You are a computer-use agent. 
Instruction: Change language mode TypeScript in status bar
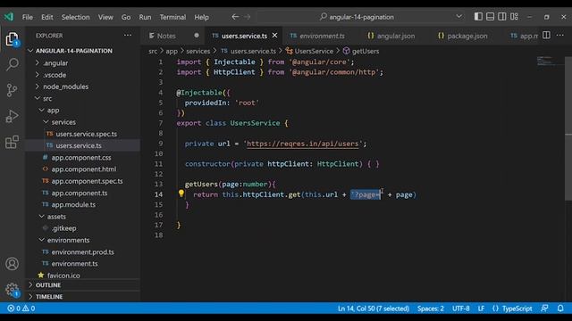click(x=517, y=309)
